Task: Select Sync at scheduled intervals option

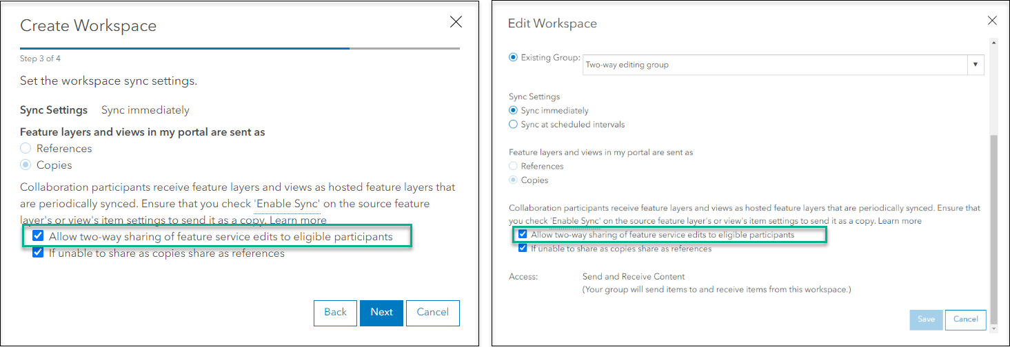Action: pos(513,125)
